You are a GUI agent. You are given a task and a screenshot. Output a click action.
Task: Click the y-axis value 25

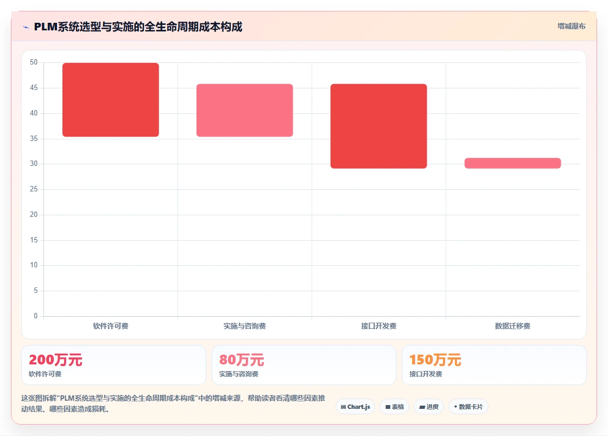[x=34, y=189]
